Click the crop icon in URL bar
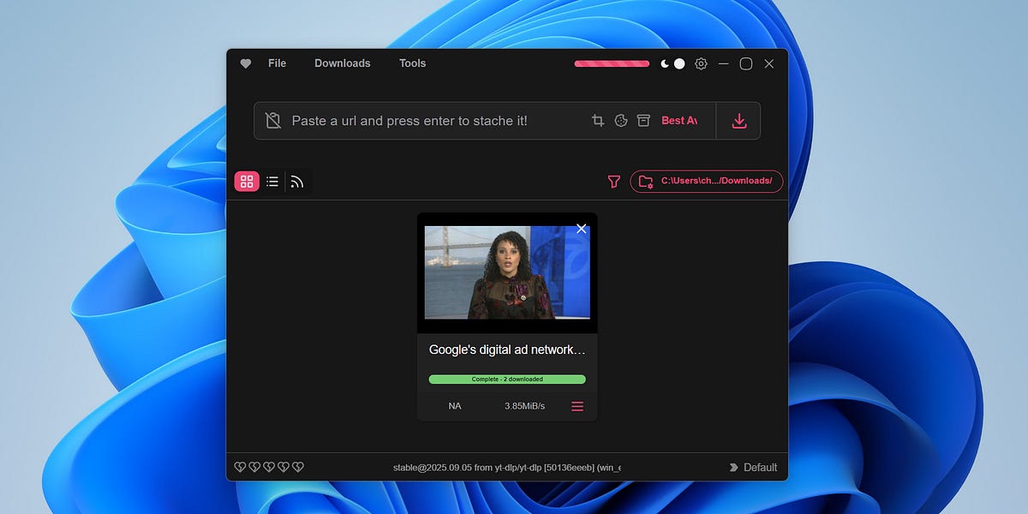1028x514 pixels. tap(598, 121)
